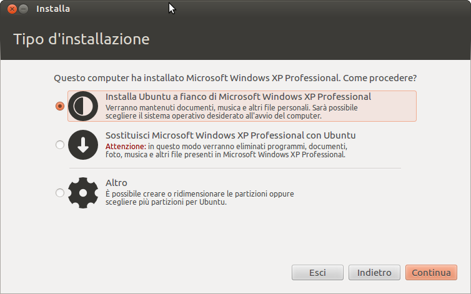Image resolution: width=471 pixels, height=294 pixels.
Task: Go back with the Indietro button
Action: tap(374, 272)
